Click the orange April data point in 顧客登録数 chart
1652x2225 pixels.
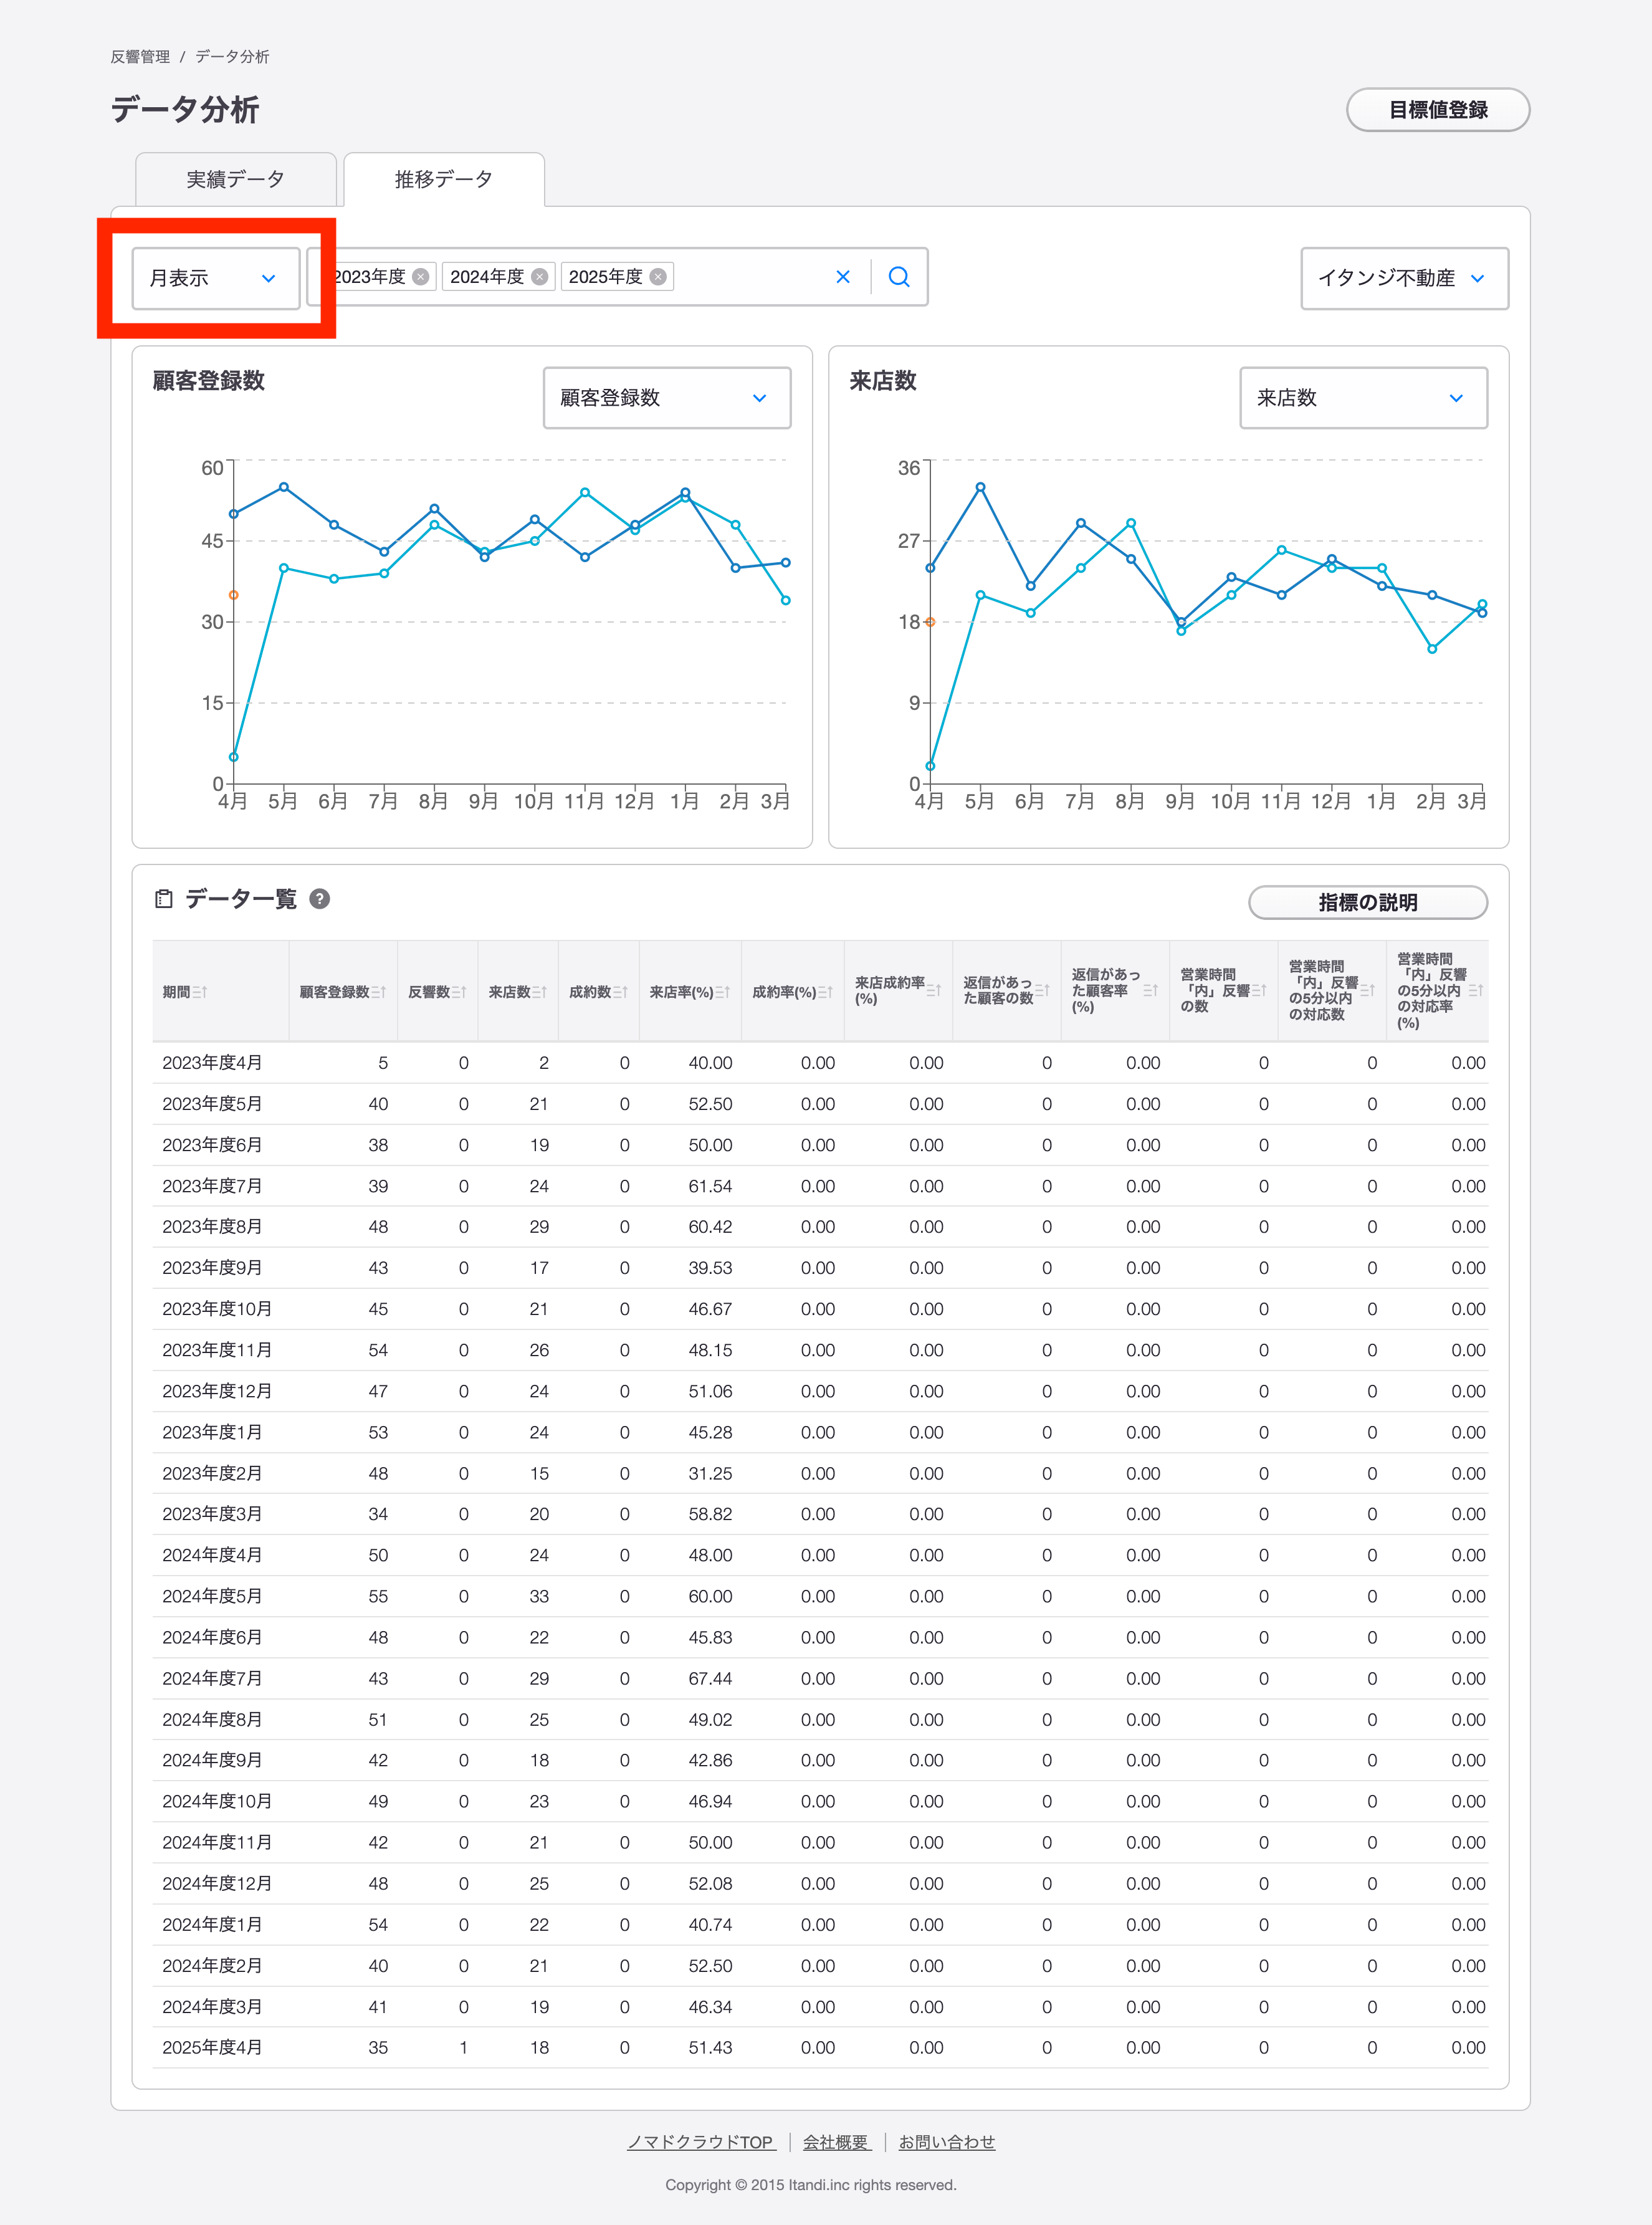click(x=233, y=595)
